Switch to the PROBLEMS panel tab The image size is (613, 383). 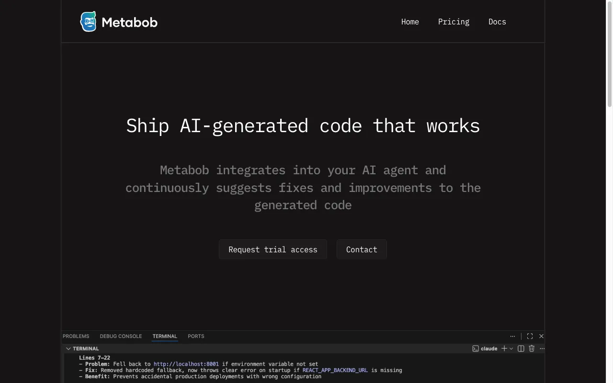pyautogui.click(x=76, y=336)
